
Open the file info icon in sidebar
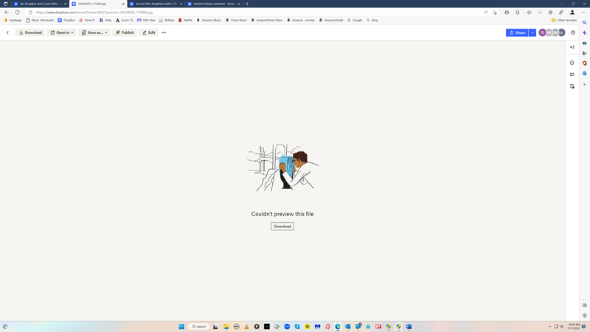[572, 63]
